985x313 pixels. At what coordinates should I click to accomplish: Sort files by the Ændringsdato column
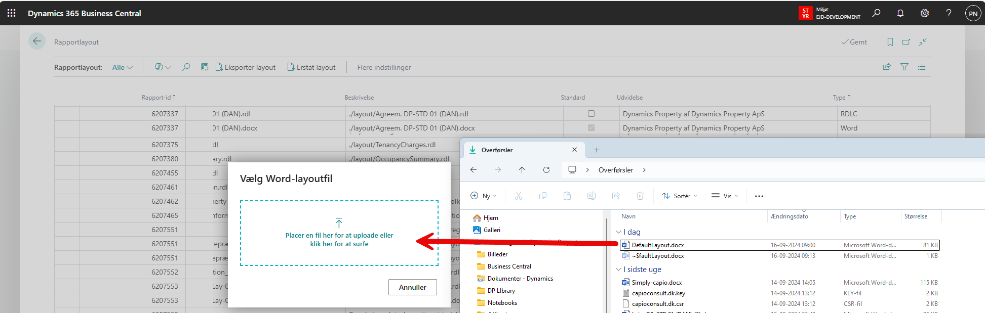coord(790,216)
